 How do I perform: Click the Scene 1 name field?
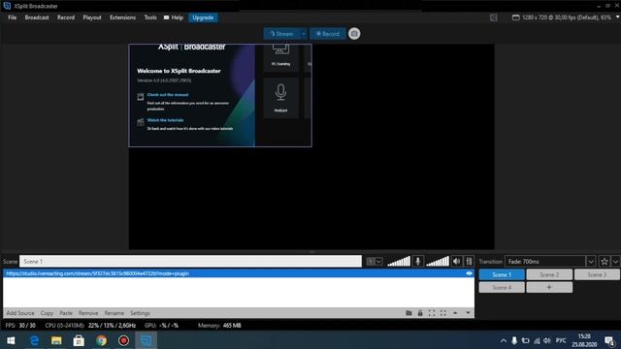pos(190,261)
